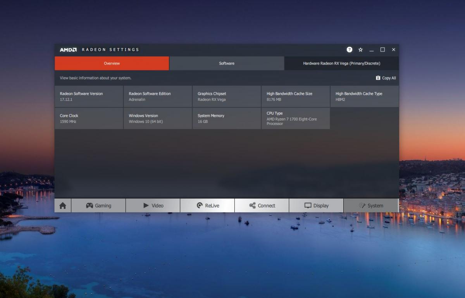Image resolution: width=465 pixels, height=298 pixels.
Task: Open the Home screen via house icon
Action: (x=63, y=206)
